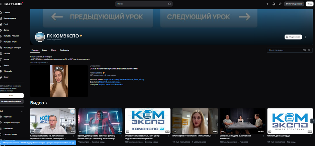Open the Видео section via its arrow heading

coord(39,103)
